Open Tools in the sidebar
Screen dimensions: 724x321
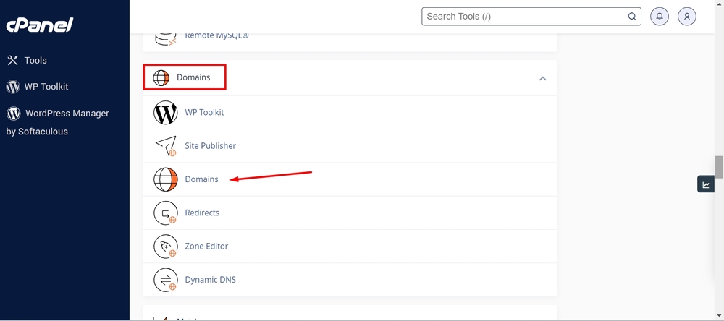click(35, 61)
